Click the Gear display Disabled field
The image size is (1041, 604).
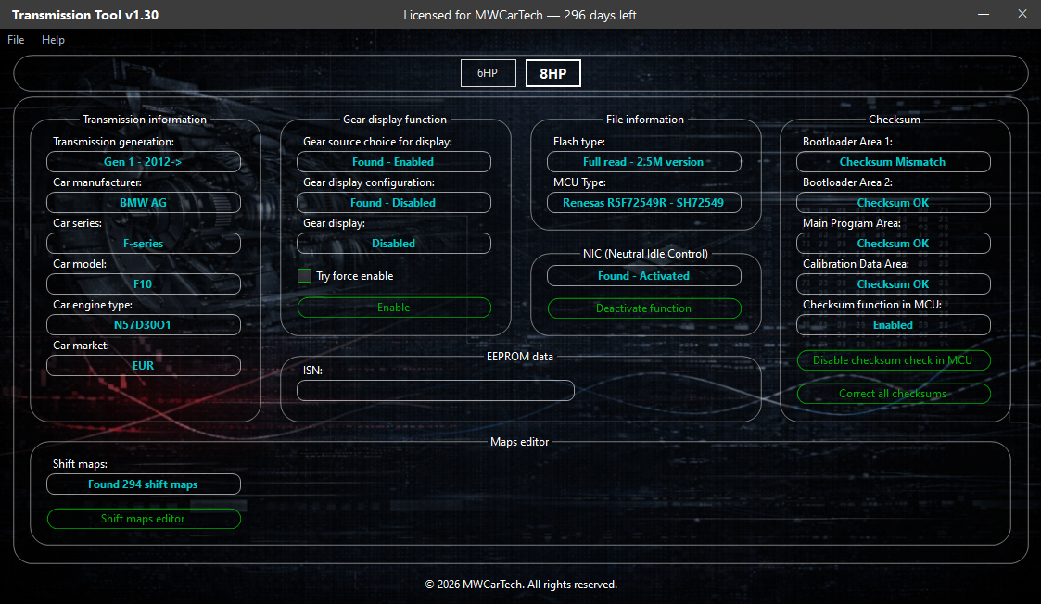(x=394, y=244)
